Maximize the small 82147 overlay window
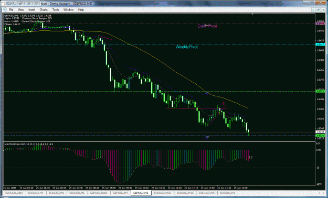The width and height of the screenshot is (328, 198). point(29,3)
